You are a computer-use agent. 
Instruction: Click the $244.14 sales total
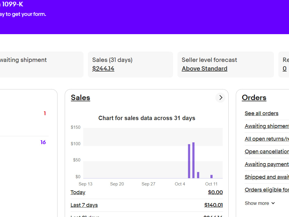click(103, 69)
